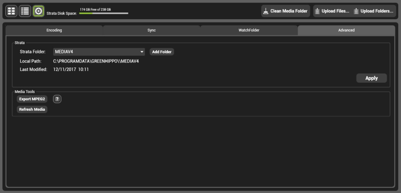Open the question mark help icon
Screen dimensions: 401x193
[57, 99]
